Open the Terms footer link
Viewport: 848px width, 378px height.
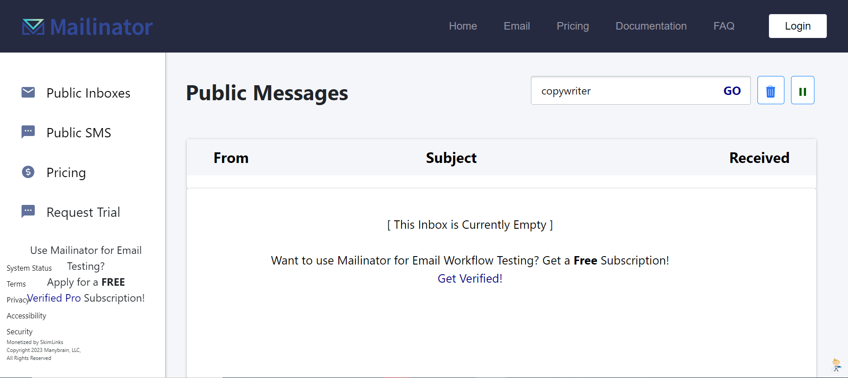pyautogui.click(x=16, y=284)
